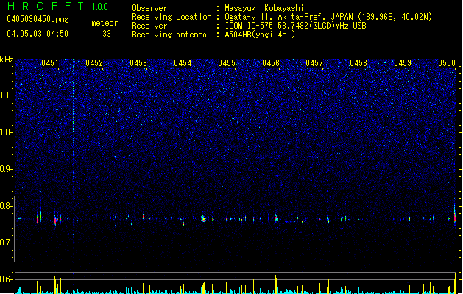Click the Receiving antenna label
463x294 pixels.
(169, 35)
